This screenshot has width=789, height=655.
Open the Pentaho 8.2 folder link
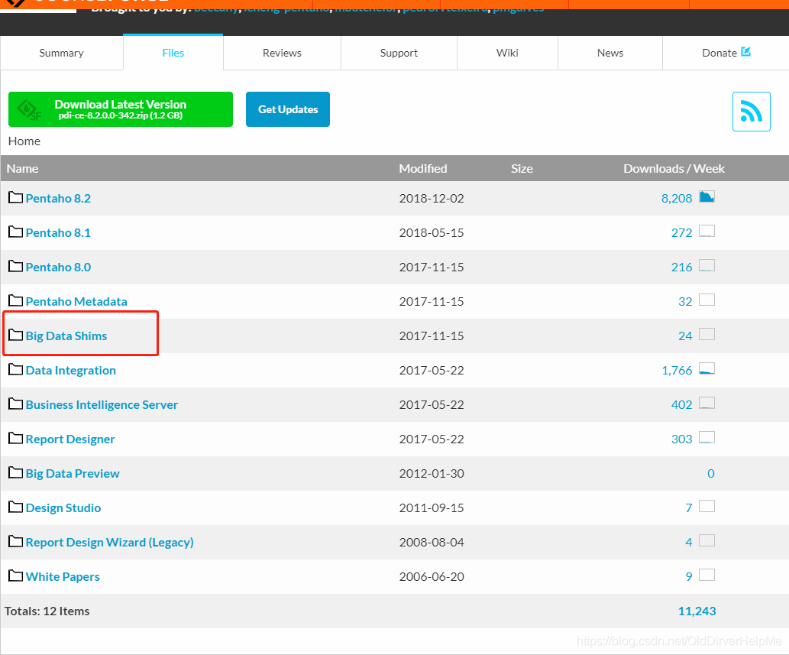tap(58, 199)
